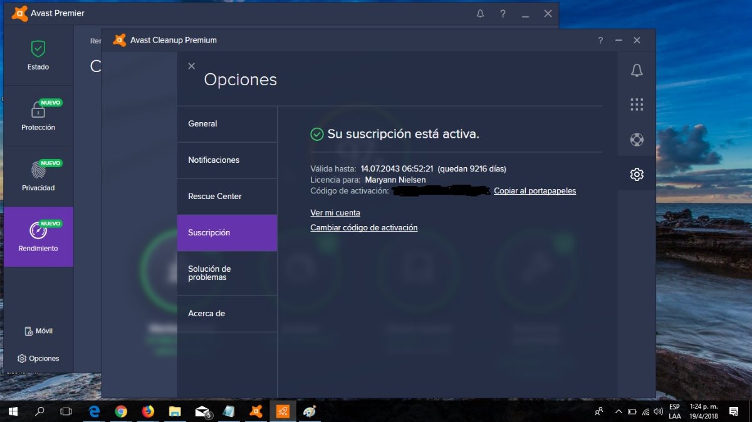The width and height of the screenshot is (752, 422).
Task: Click Cambiar código de activación link
Action: tap(364, 228)
